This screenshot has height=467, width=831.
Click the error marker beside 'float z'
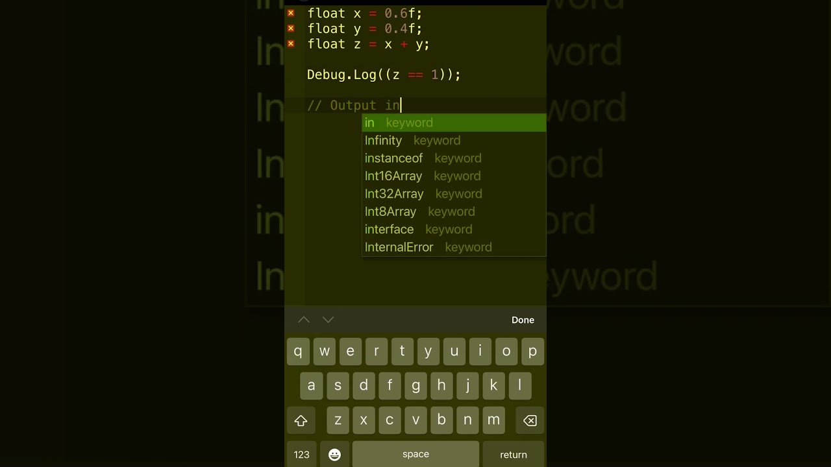coord(291,44)
